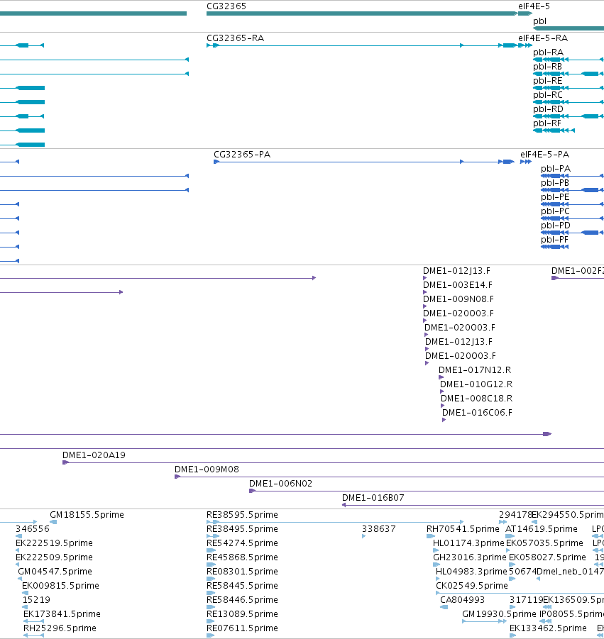
Task: Select the RH25296.5prime EST label
Action: pos(60,628)
